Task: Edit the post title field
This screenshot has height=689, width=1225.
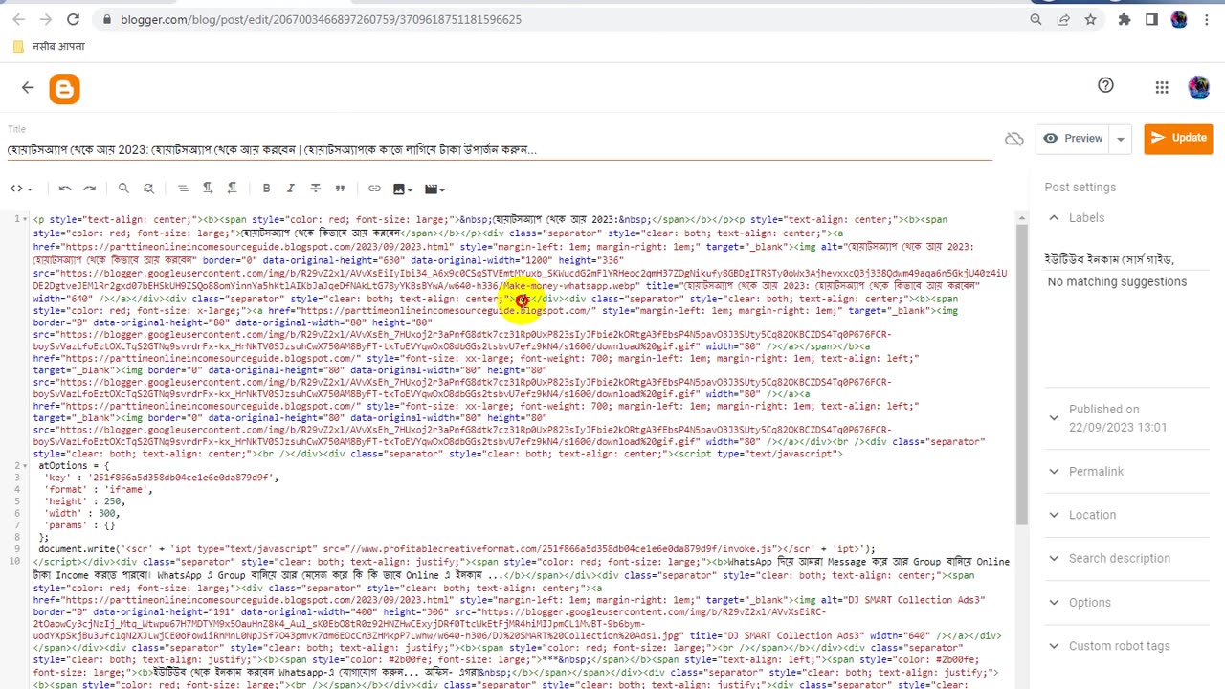Action: point(498,149)
